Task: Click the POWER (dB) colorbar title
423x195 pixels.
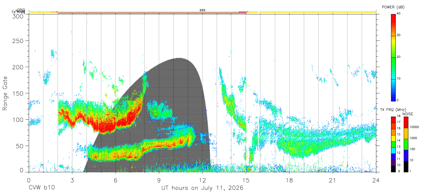Action: click(x=393, y=7)
